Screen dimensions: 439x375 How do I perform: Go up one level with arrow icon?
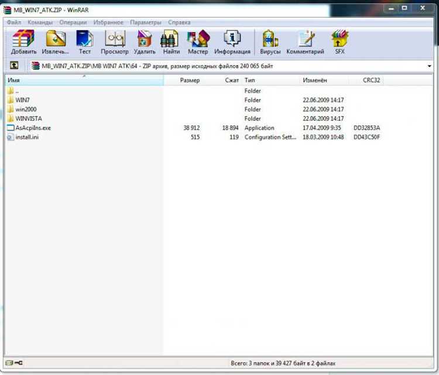pyautogui.click(x=14, y=66)
